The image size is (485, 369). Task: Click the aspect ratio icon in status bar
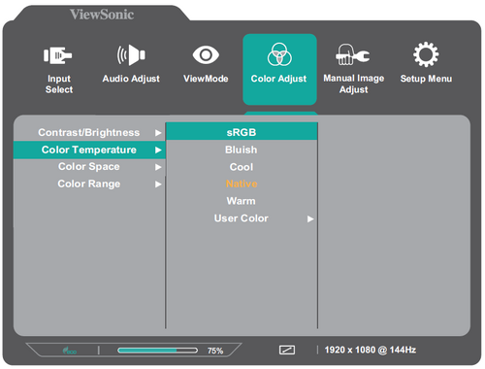[x=287, y=350]
